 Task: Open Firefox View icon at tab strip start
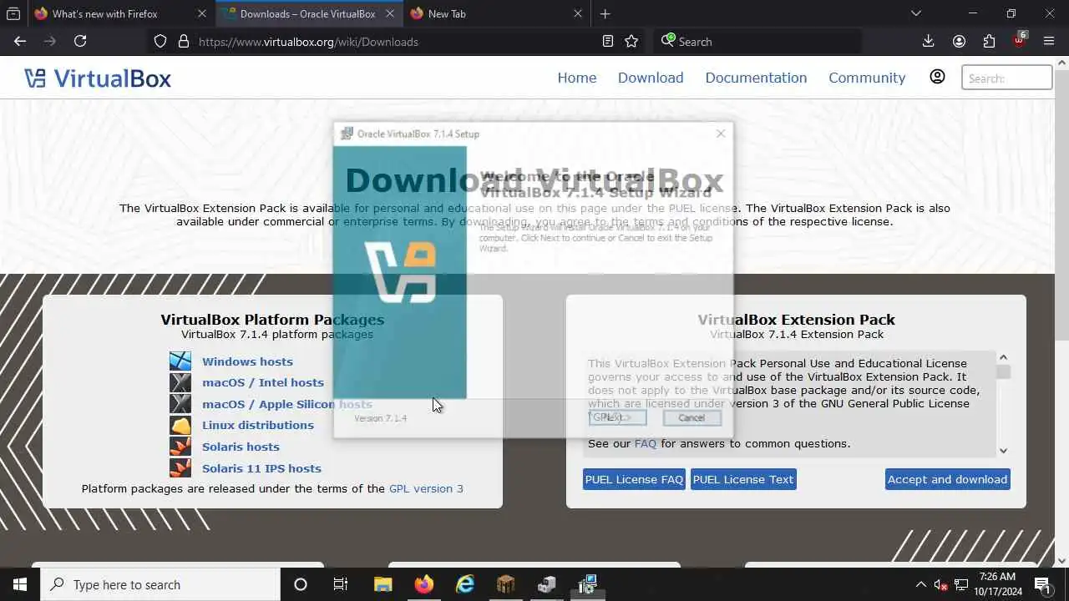[13, 13]
